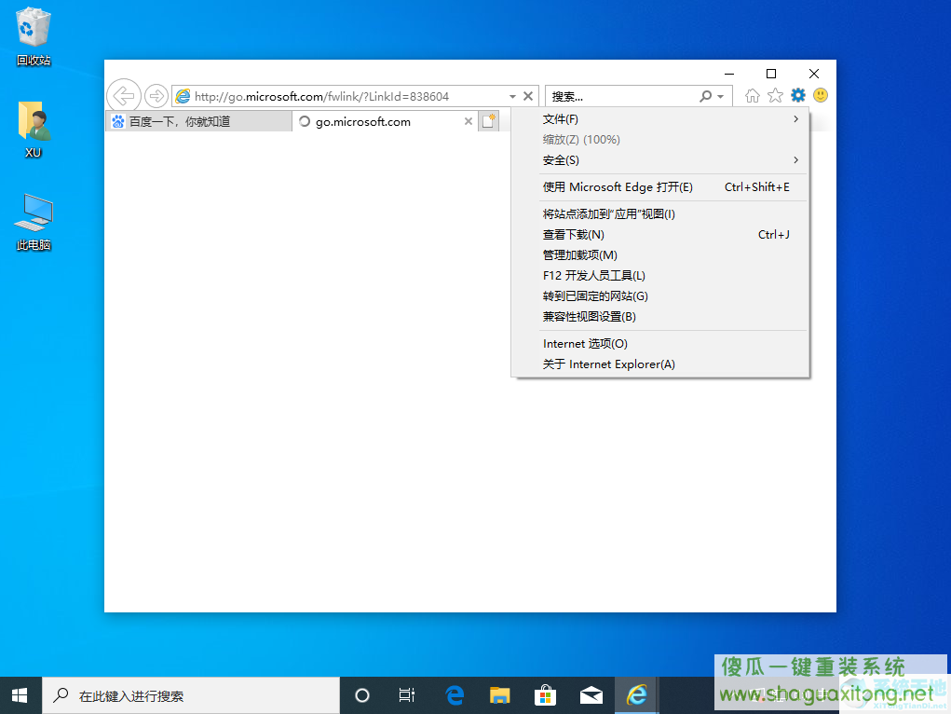This screenshot has height=714, width=951.
Task: Launch F12 开发人员工具(L)
Action: point(660,276)
